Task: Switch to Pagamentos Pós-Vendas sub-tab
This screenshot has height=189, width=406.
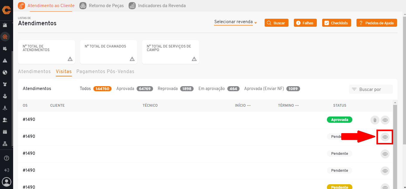Action: tap(105, 72)
